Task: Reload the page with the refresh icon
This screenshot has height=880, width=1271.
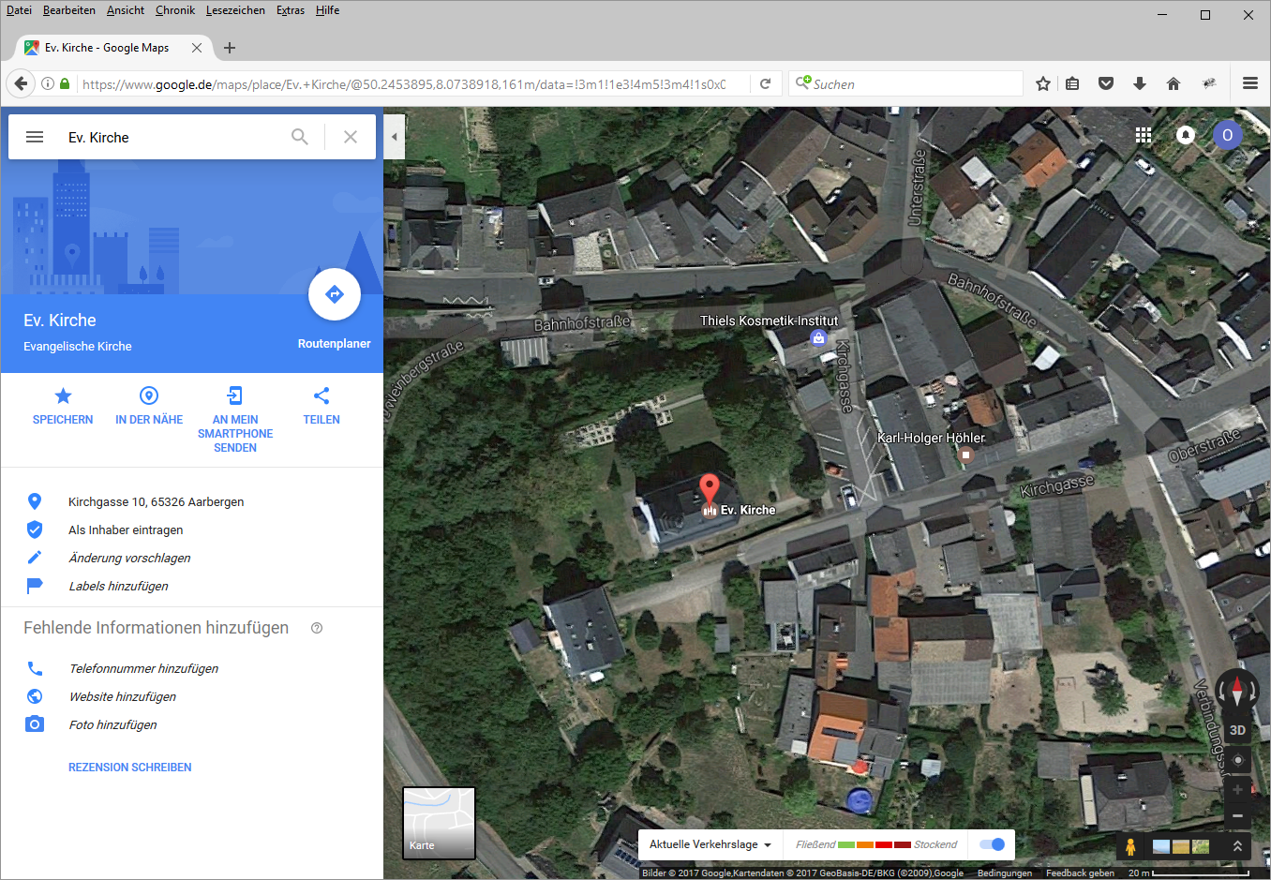Action: (765, 83)
